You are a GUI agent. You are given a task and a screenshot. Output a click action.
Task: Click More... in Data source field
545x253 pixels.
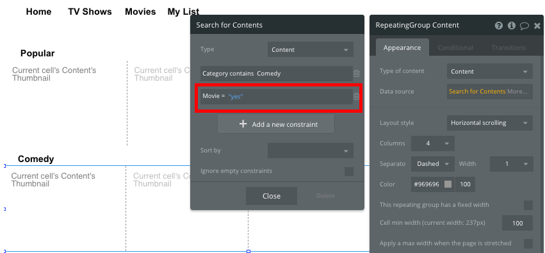pos(517,92)
